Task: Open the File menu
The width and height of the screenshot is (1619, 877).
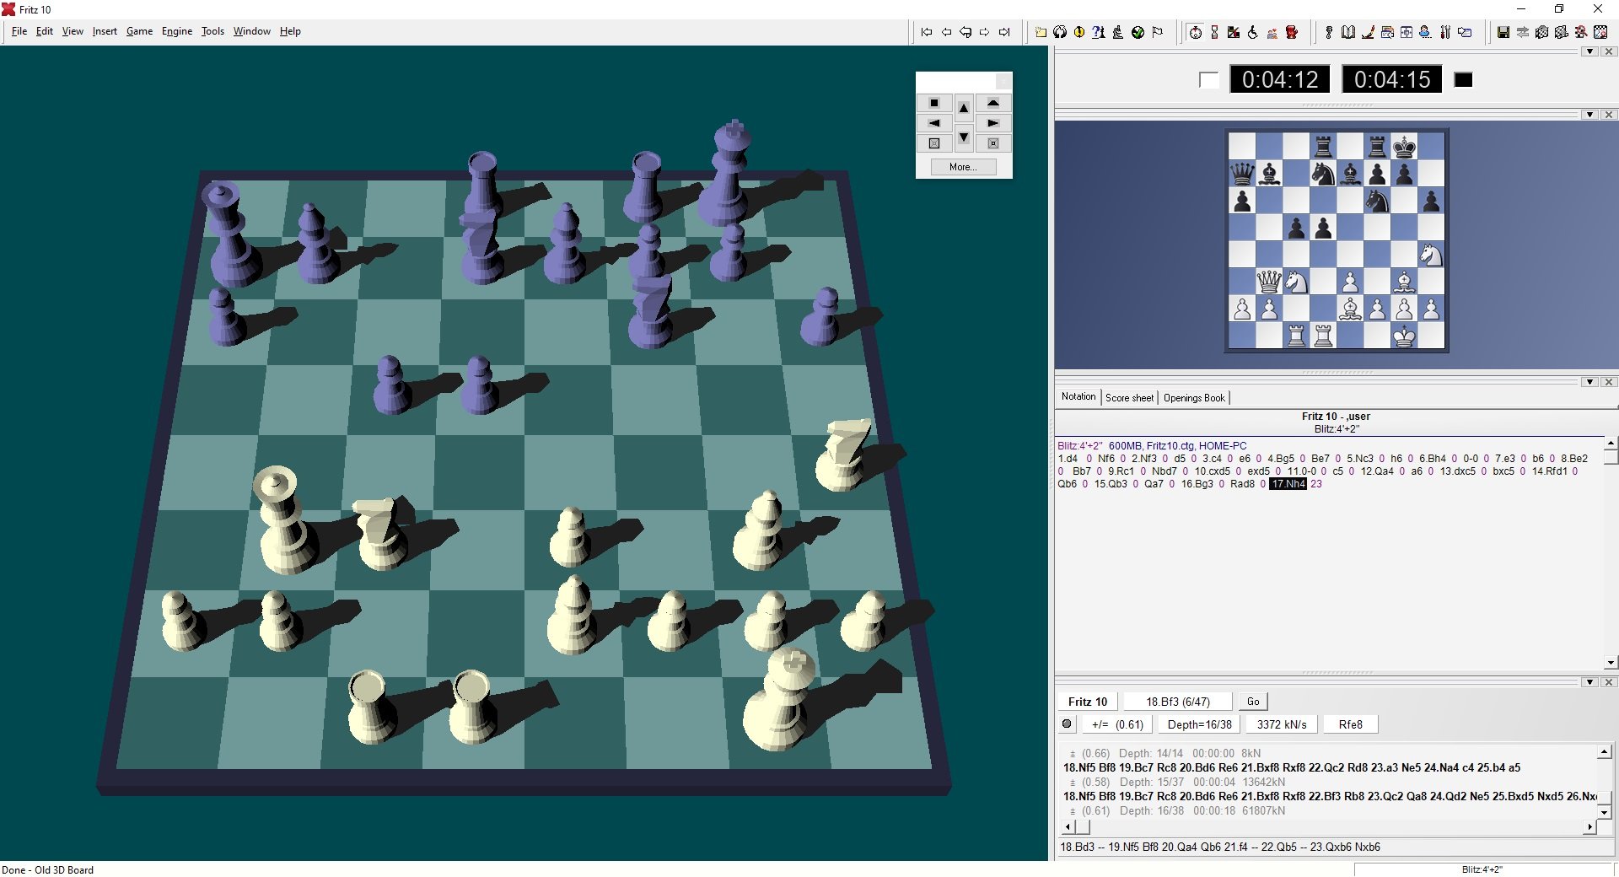Action: [x=19, y=31]
